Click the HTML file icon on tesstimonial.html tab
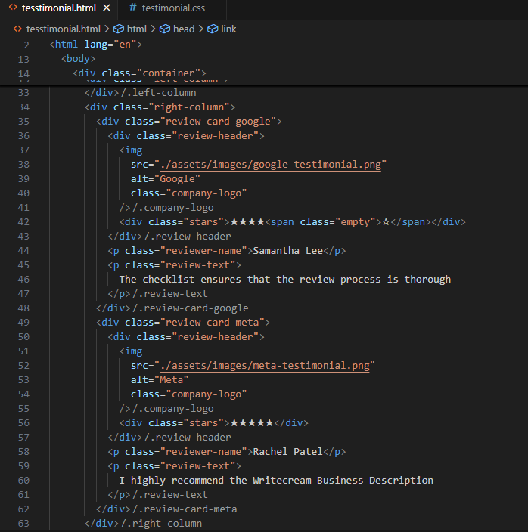The height and width of the screenshot is (532, 528). (13, 8)
